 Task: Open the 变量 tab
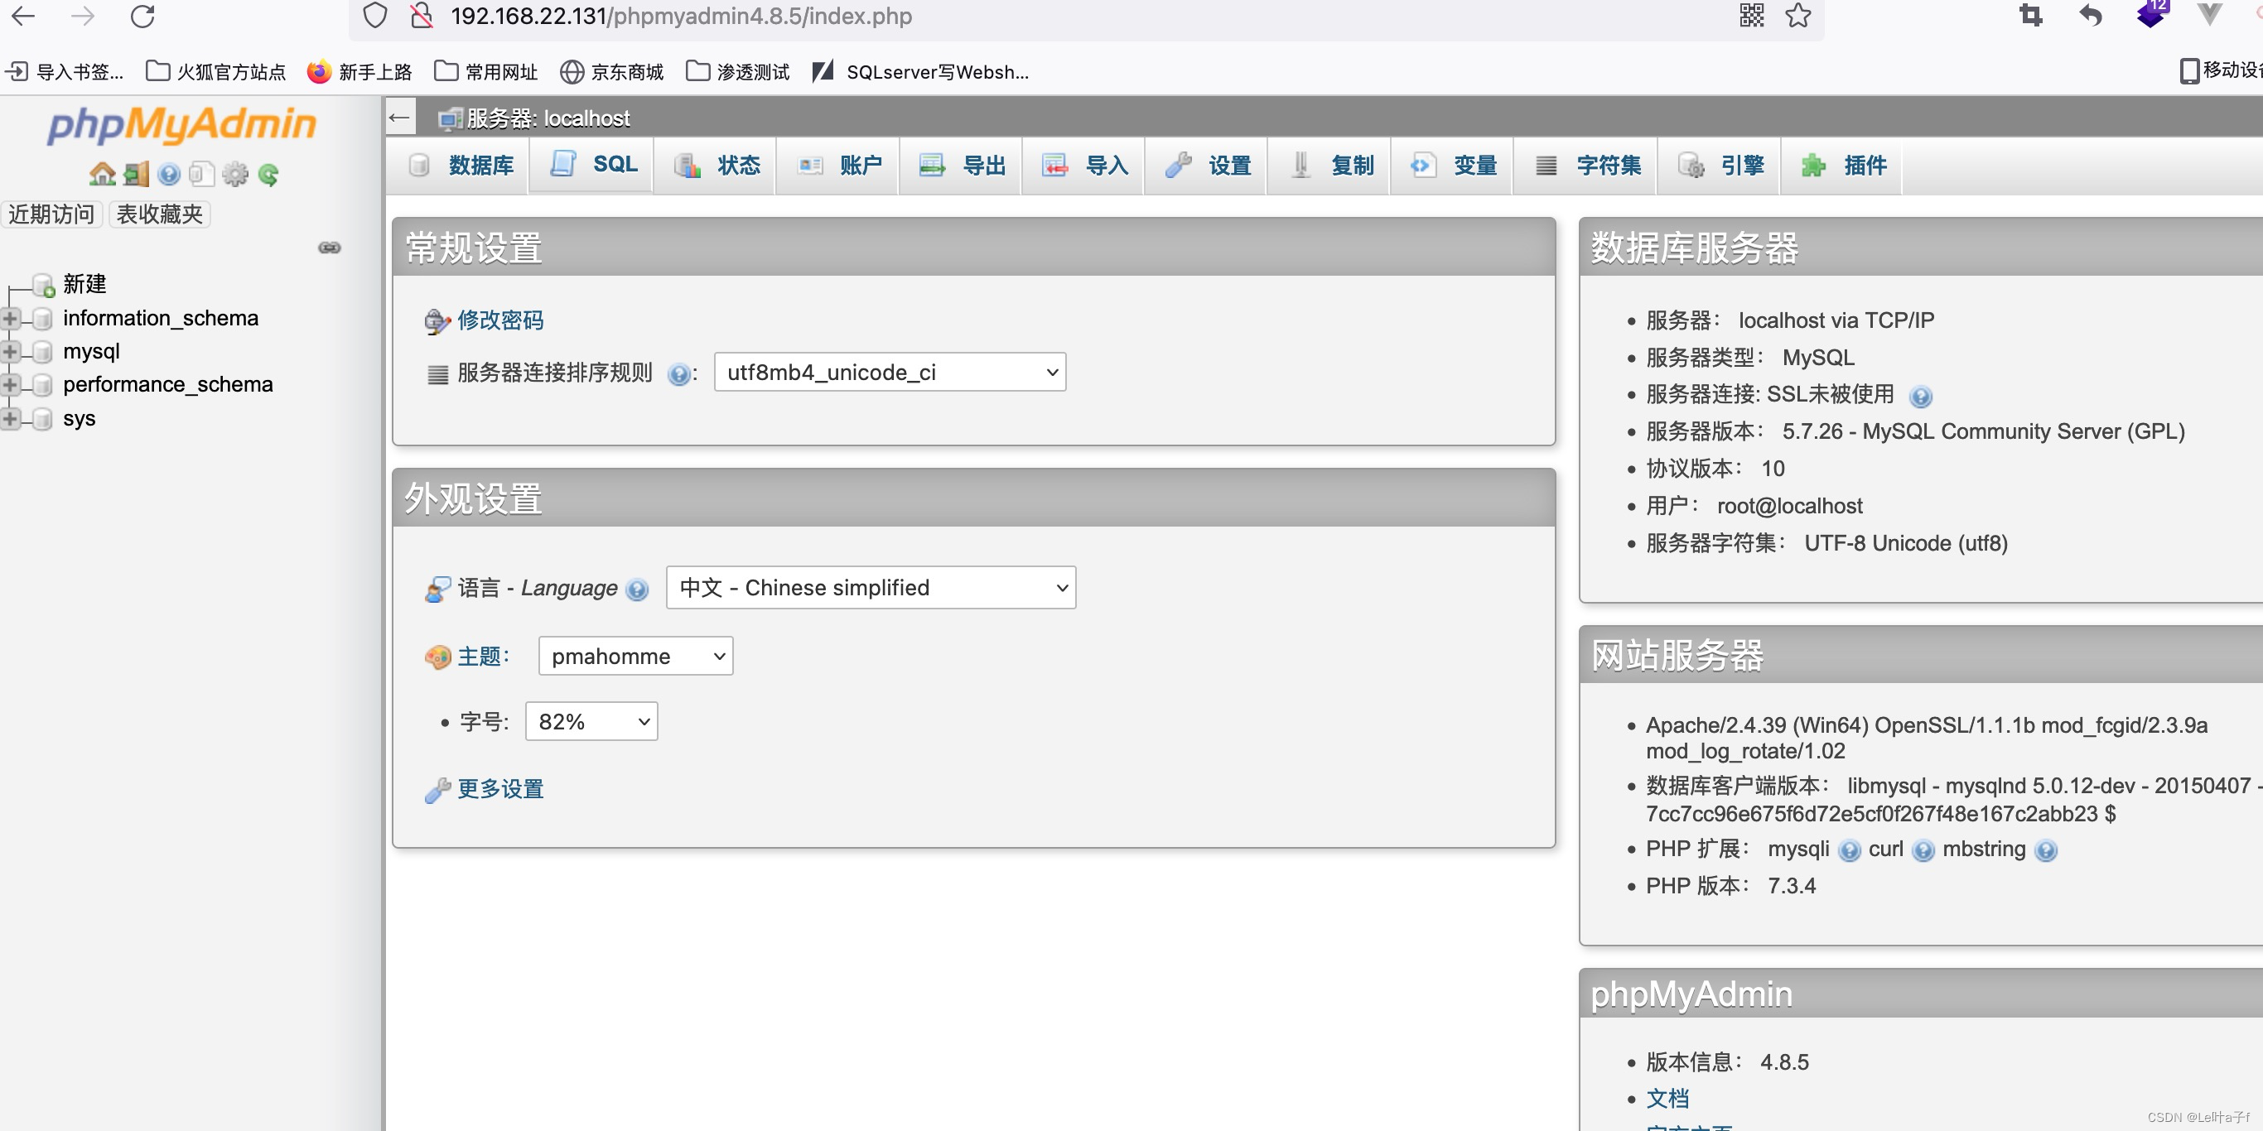pyautogui.click(x=1454, y=165)
